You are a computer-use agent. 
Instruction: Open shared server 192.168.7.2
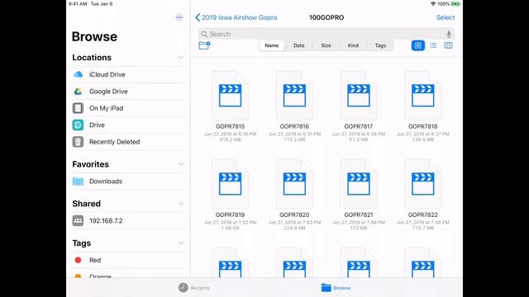(x=128, y=220)
